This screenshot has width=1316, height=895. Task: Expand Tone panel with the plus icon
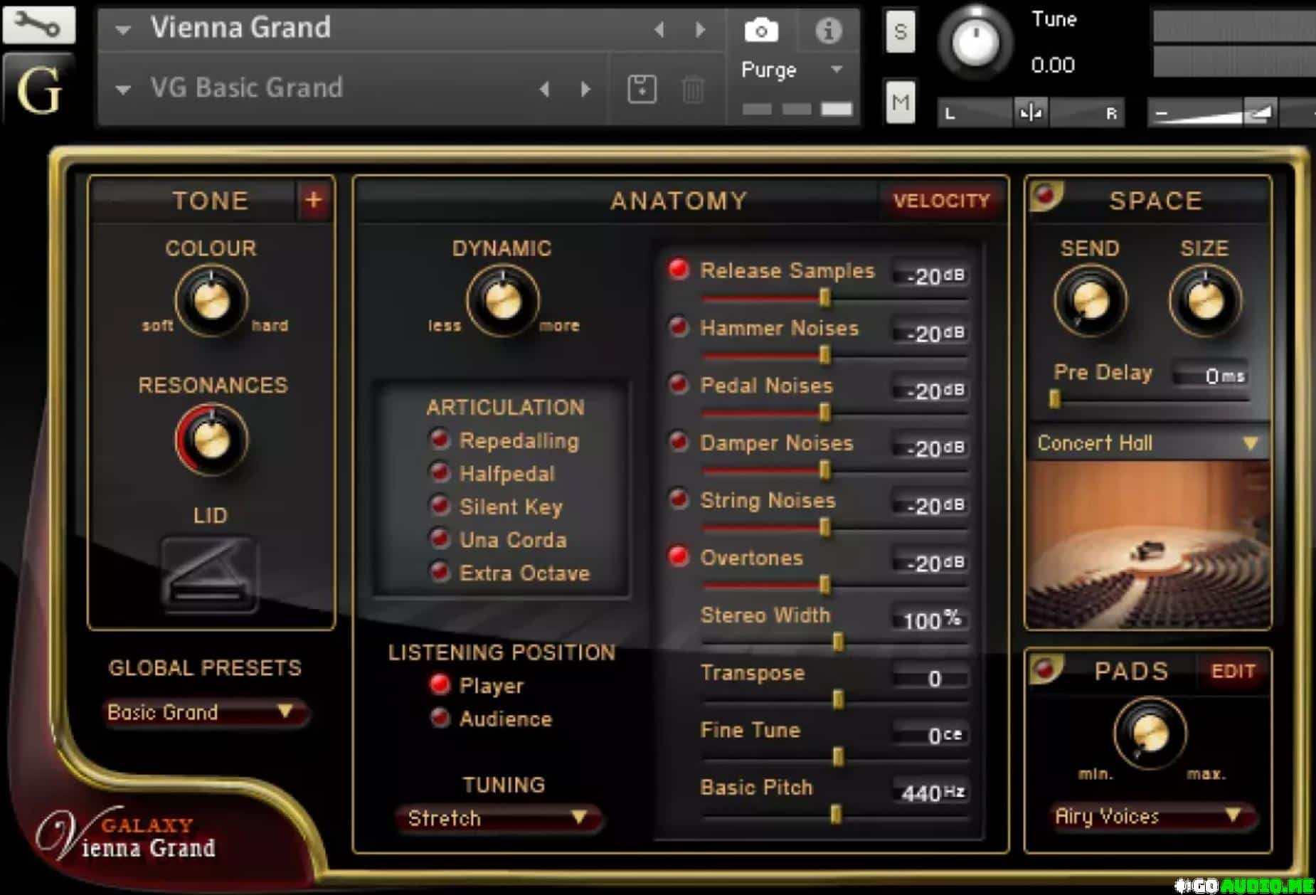point(313,201)
